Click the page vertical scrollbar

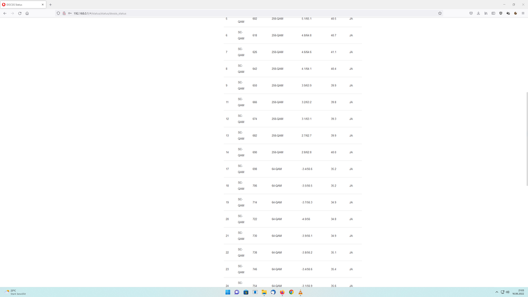pos(526,138)
